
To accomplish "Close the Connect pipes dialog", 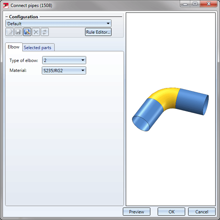I will 209,4.
